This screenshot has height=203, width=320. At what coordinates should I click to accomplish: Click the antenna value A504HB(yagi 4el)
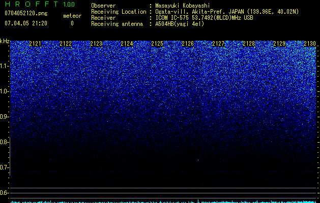coord(180,24)
